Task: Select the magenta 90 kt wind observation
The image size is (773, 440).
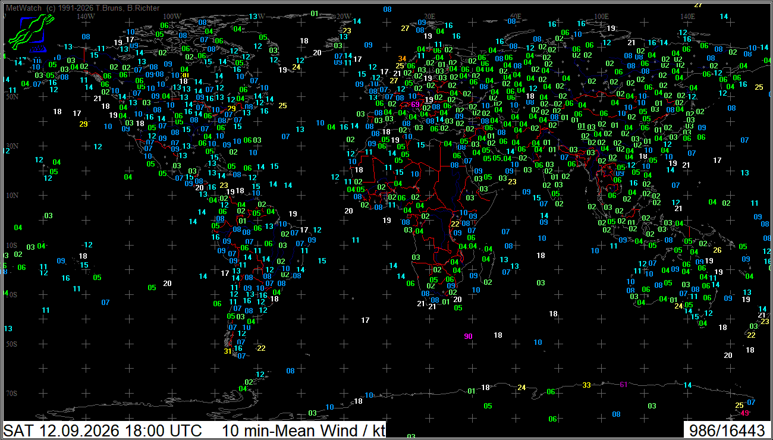Action: point(468,337)
